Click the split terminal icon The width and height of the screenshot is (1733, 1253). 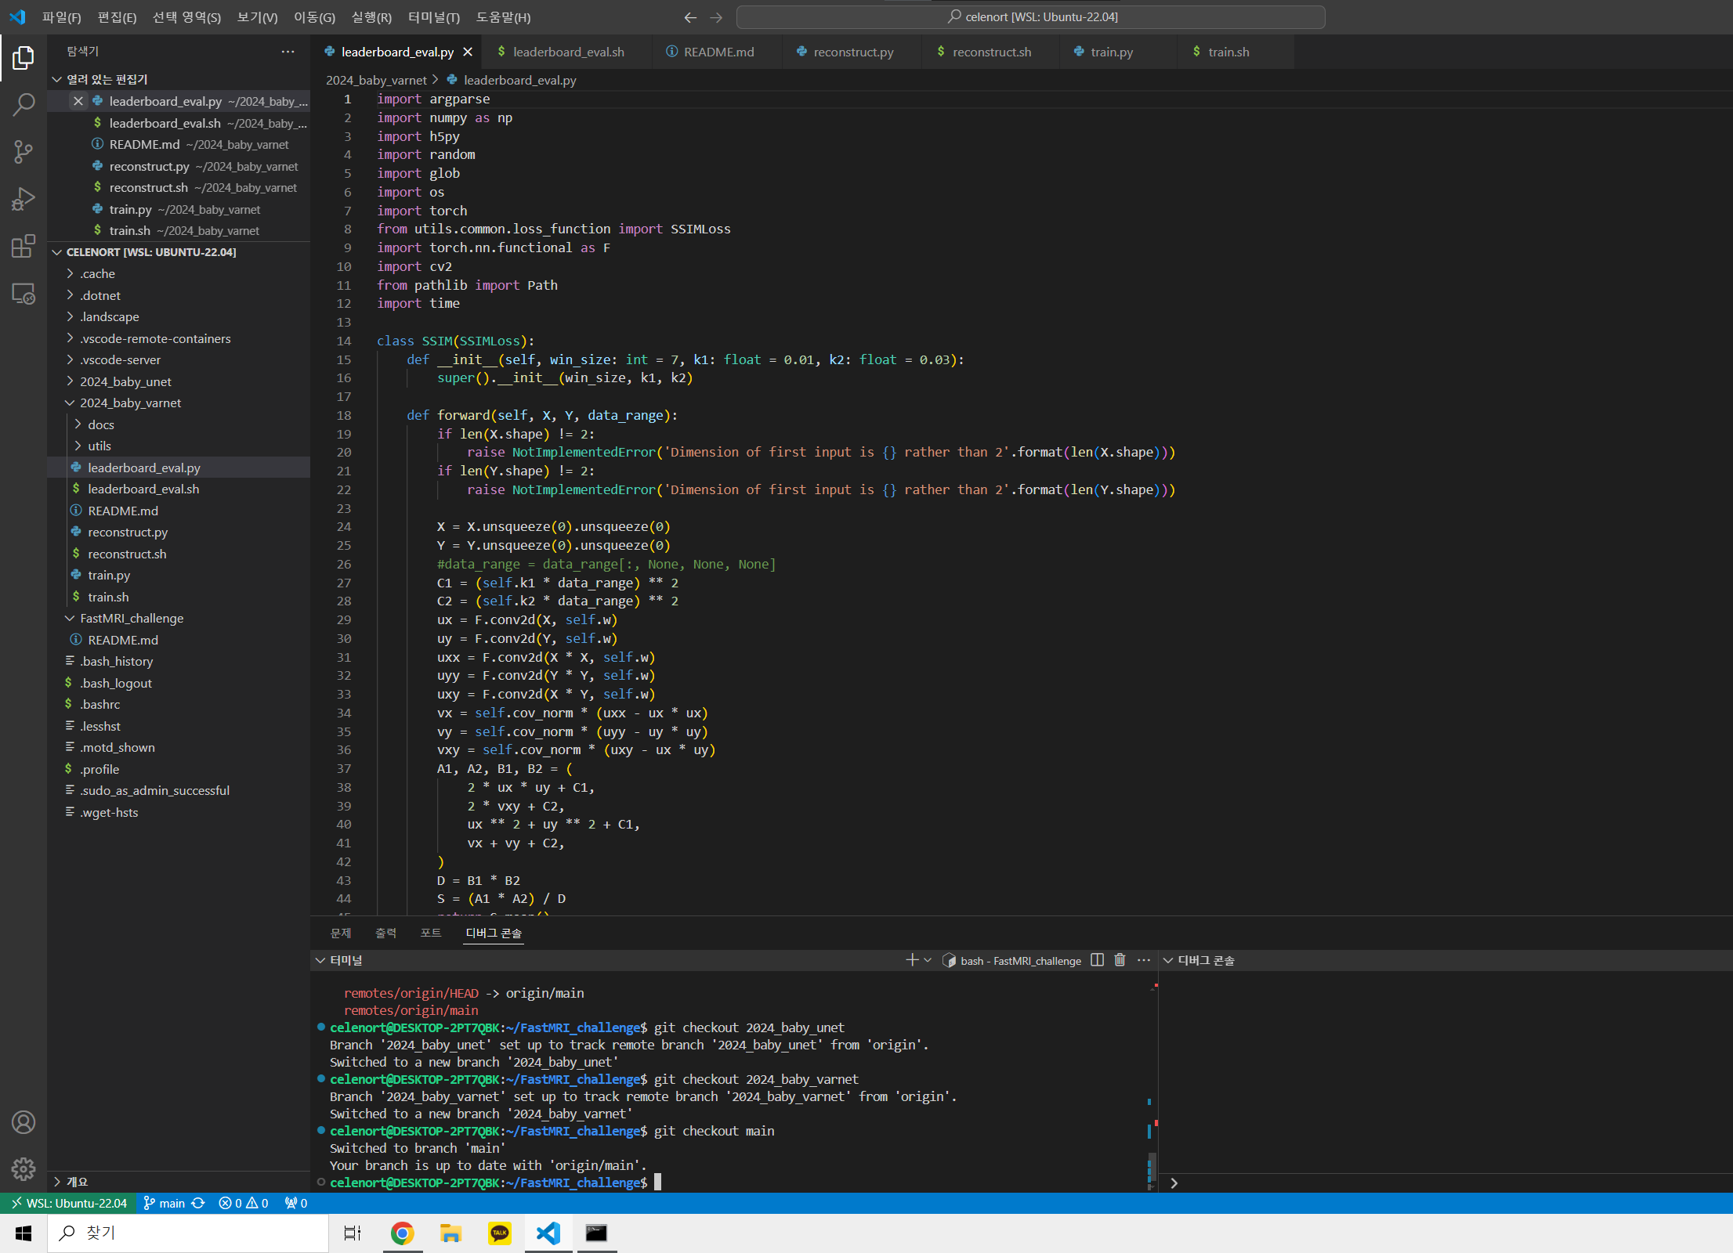[x=1097, y=960]
